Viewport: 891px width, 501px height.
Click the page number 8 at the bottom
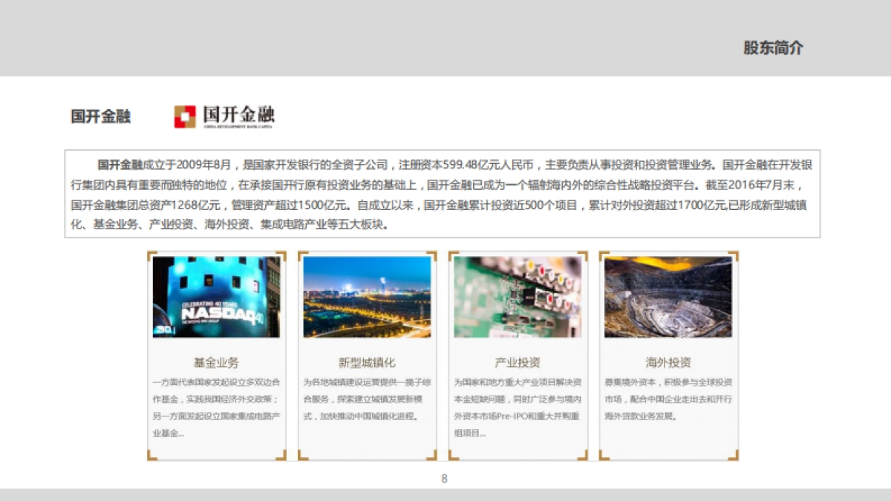[444, 479]
